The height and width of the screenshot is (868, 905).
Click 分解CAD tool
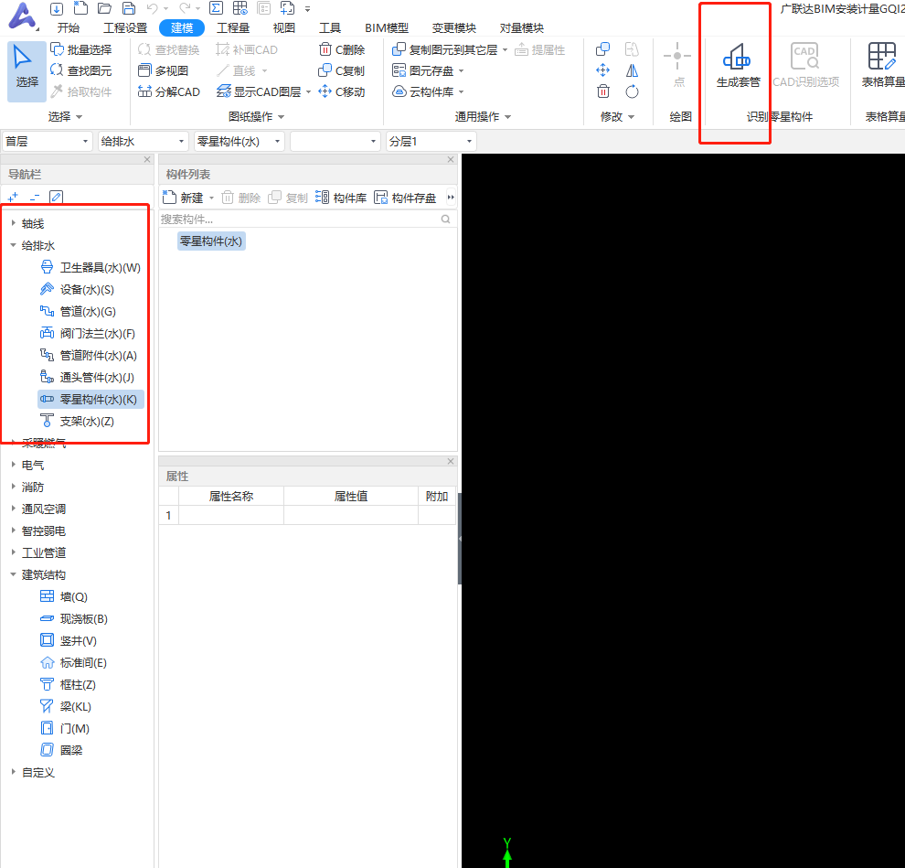pos(169,91)
